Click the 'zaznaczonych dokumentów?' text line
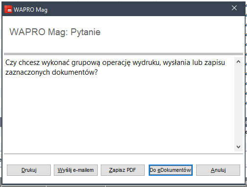Viewport: 247px width, 187px height. [x=51, y=72]
